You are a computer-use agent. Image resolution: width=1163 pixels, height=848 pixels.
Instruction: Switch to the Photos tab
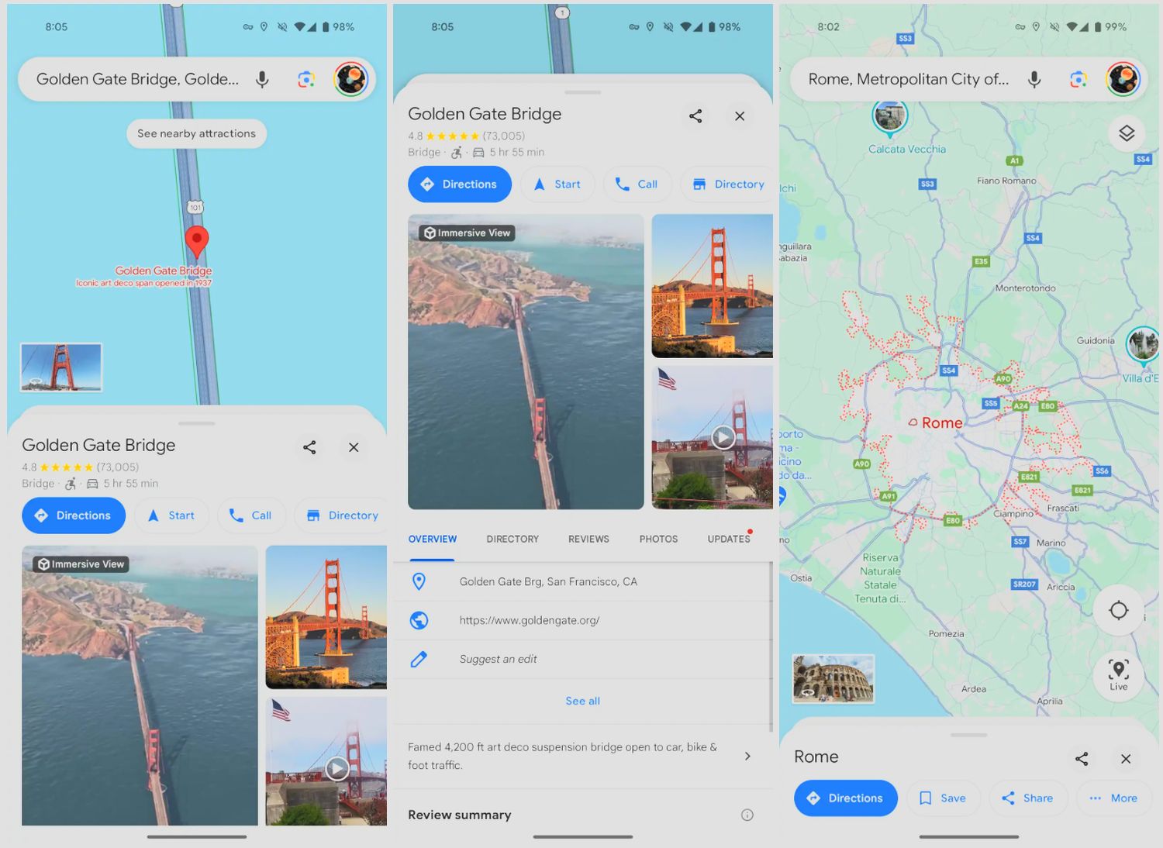pyautogui.click(x=658, y=539)
